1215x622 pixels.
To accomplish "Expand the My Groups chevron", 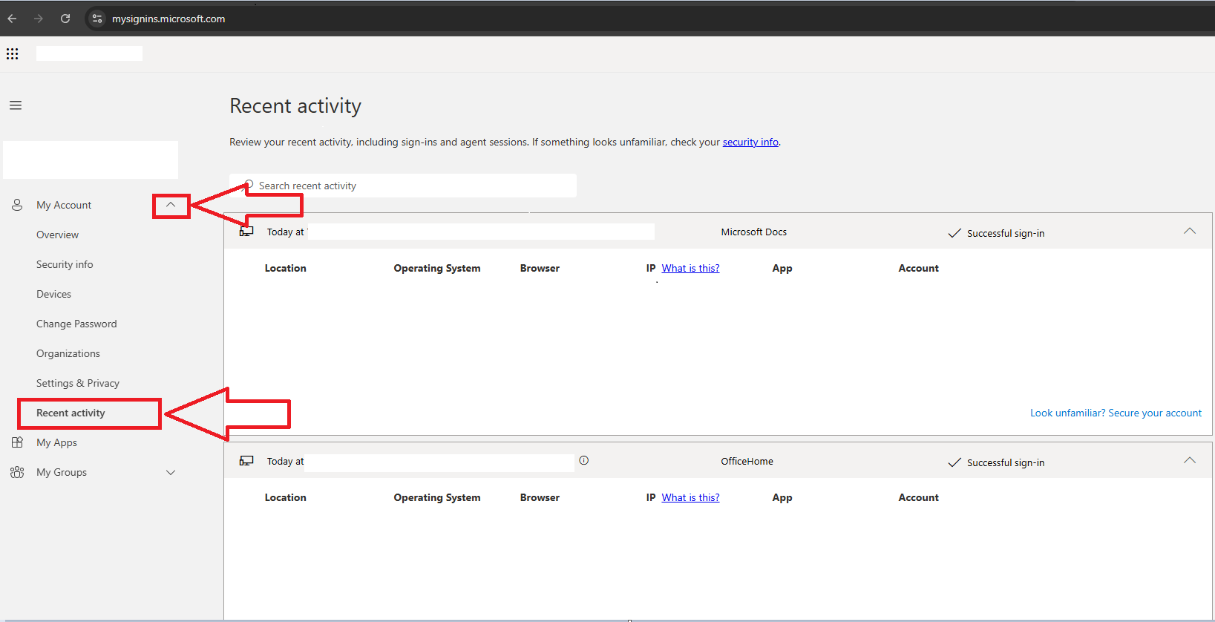I will click(171, 472).
